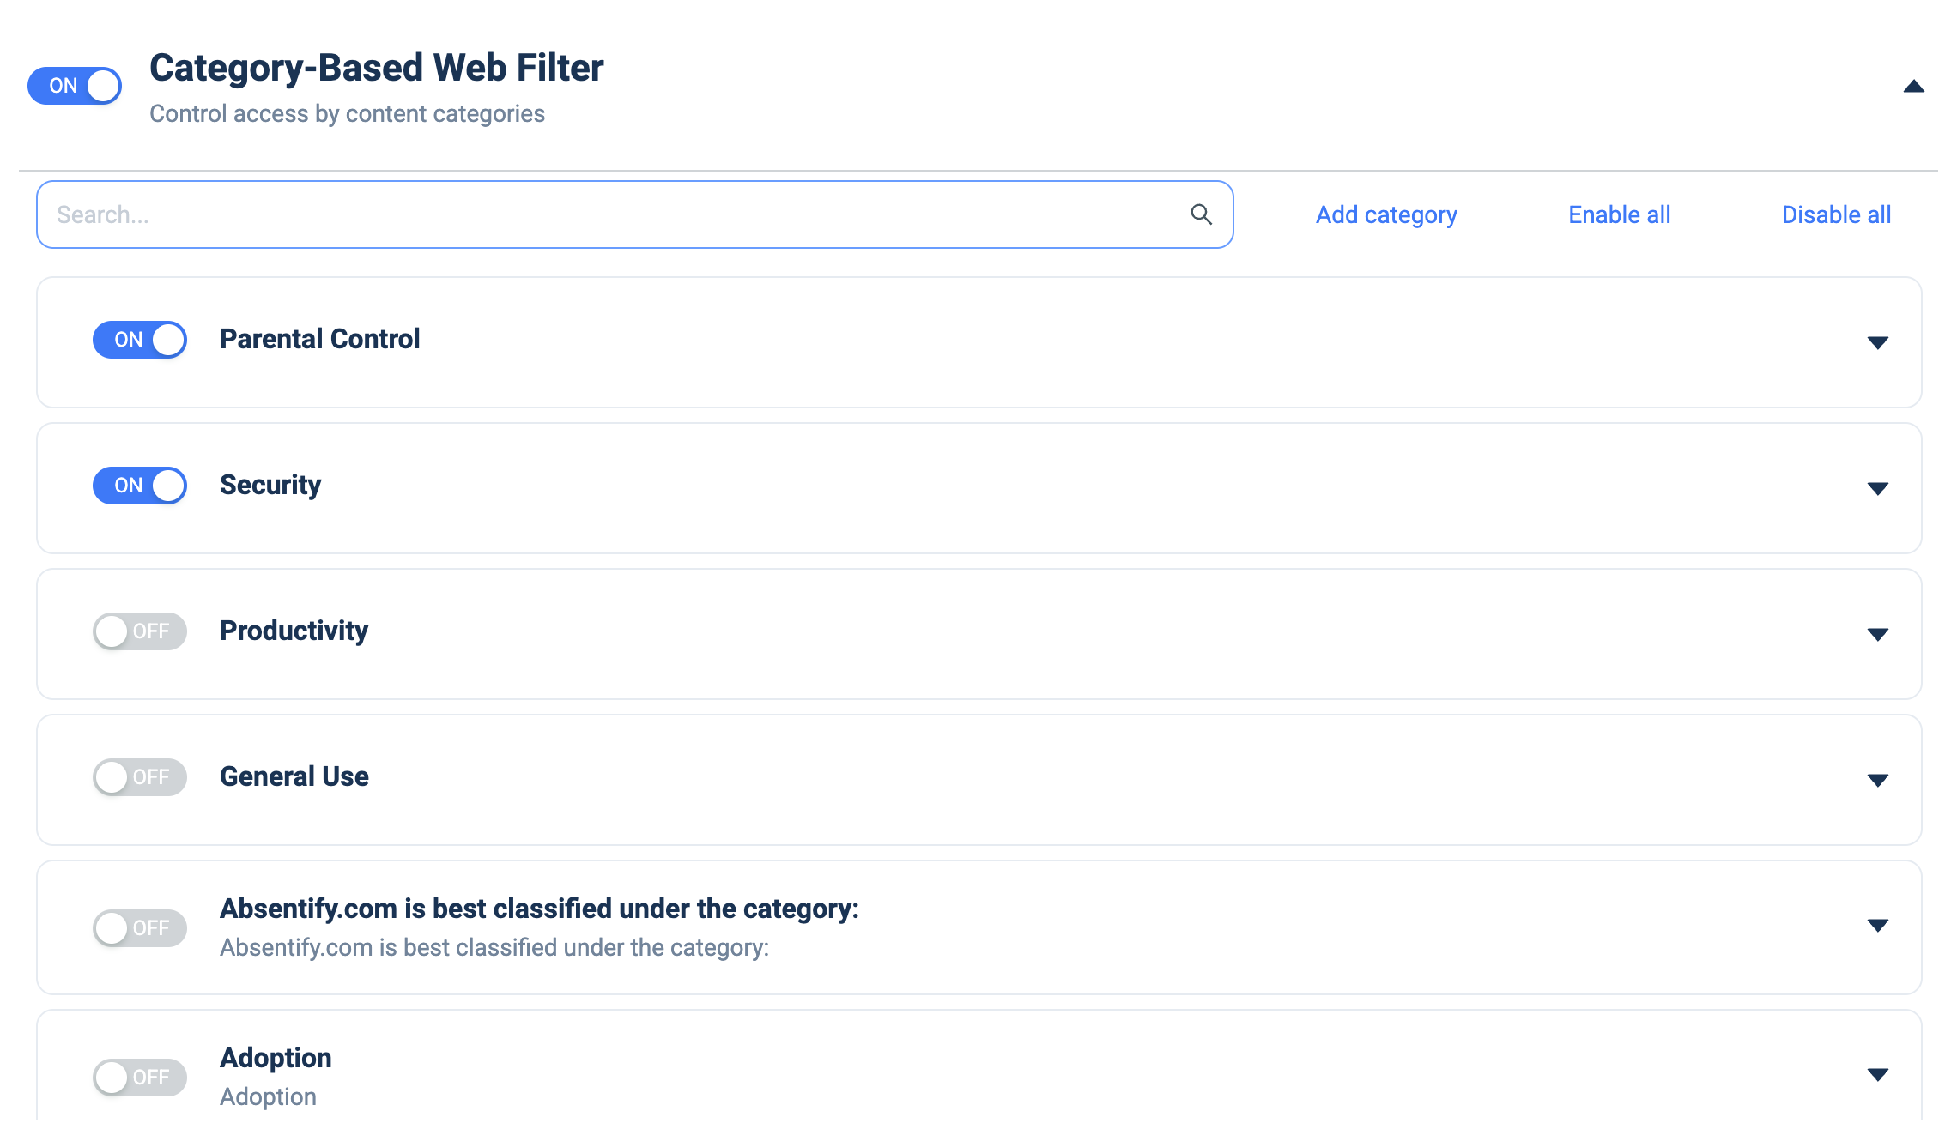Switch off the Security category toggle
The image size is (1957, 1129).
[140, 486]
